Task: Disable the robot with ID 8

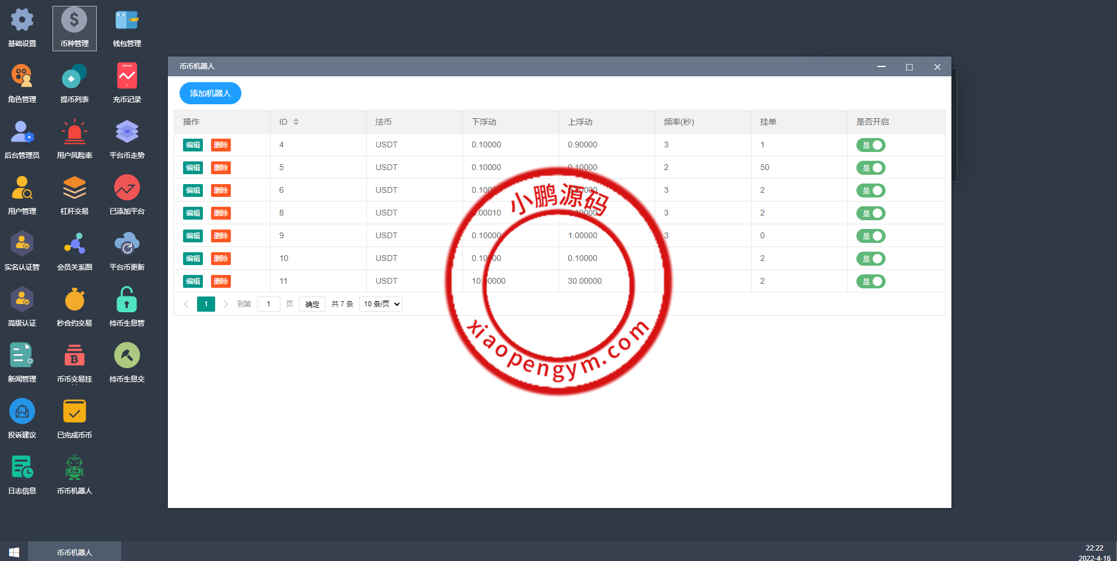Action: coord(870,213)
